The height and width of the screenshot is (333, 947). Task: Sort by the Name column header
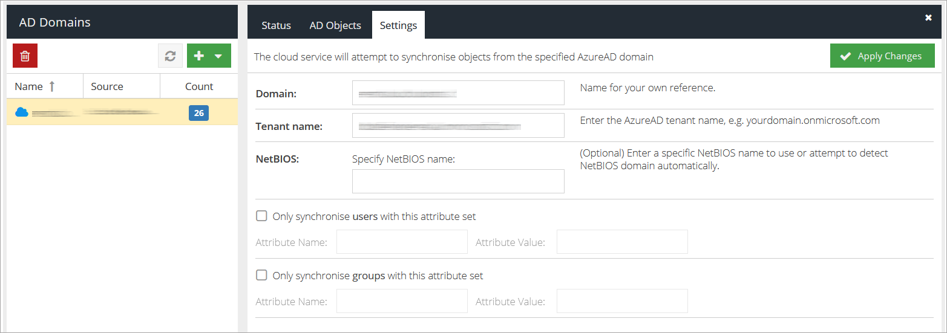29,86
